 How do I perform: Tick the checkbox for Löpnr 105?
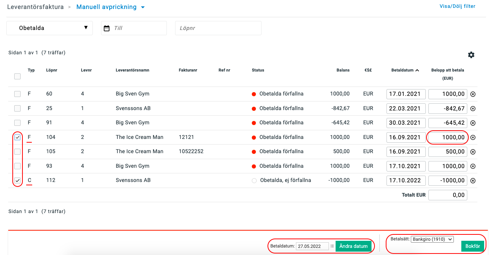tap(18, 152)
